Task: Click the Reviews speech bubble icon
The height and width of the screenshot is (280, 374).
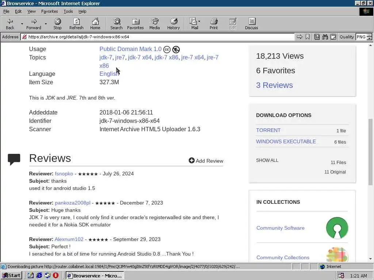Action: [x=14, y=159]
